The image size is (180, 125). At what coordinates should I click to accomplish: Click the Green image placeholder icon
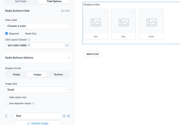pyautogui.click(x=151, y=23)
